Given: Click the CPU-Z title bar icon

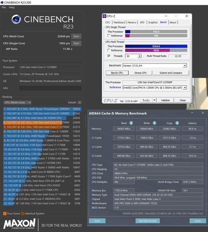Looking at the screenshot, I should click(104, 16).
